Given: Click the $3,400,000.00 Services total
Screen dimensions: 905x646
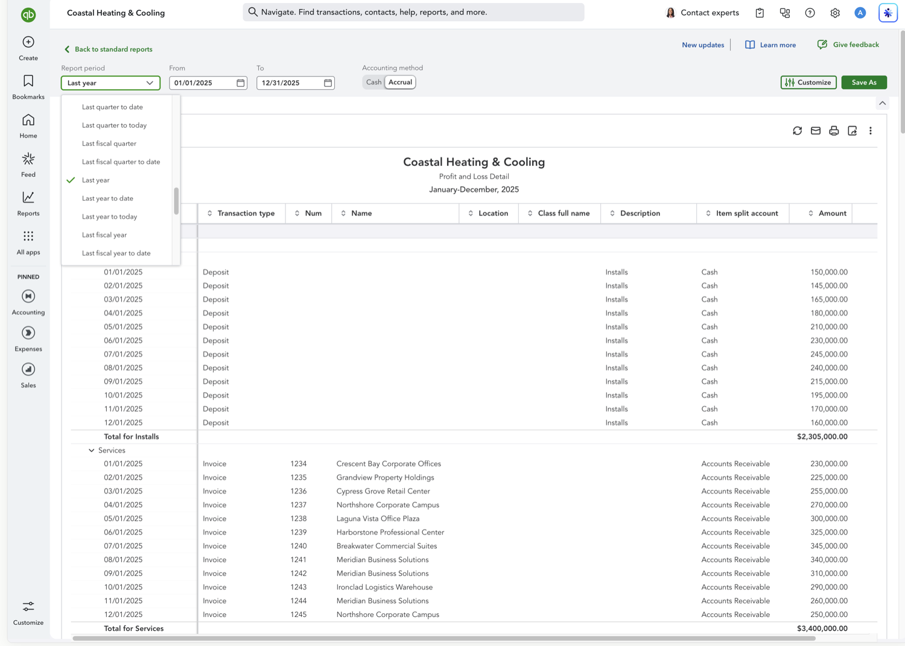Looking at the screenshot, I should coord(822,629).
